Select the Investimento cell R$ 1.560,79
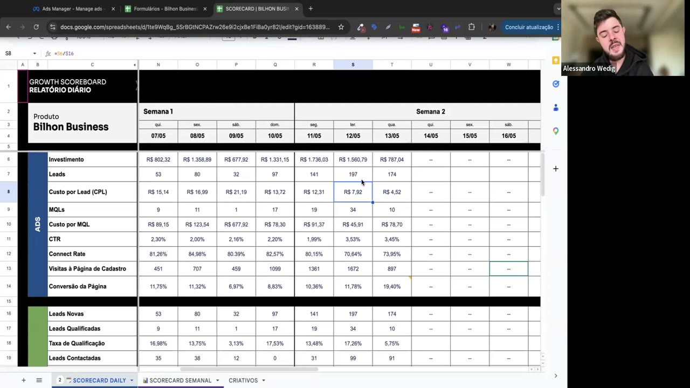 353,160
